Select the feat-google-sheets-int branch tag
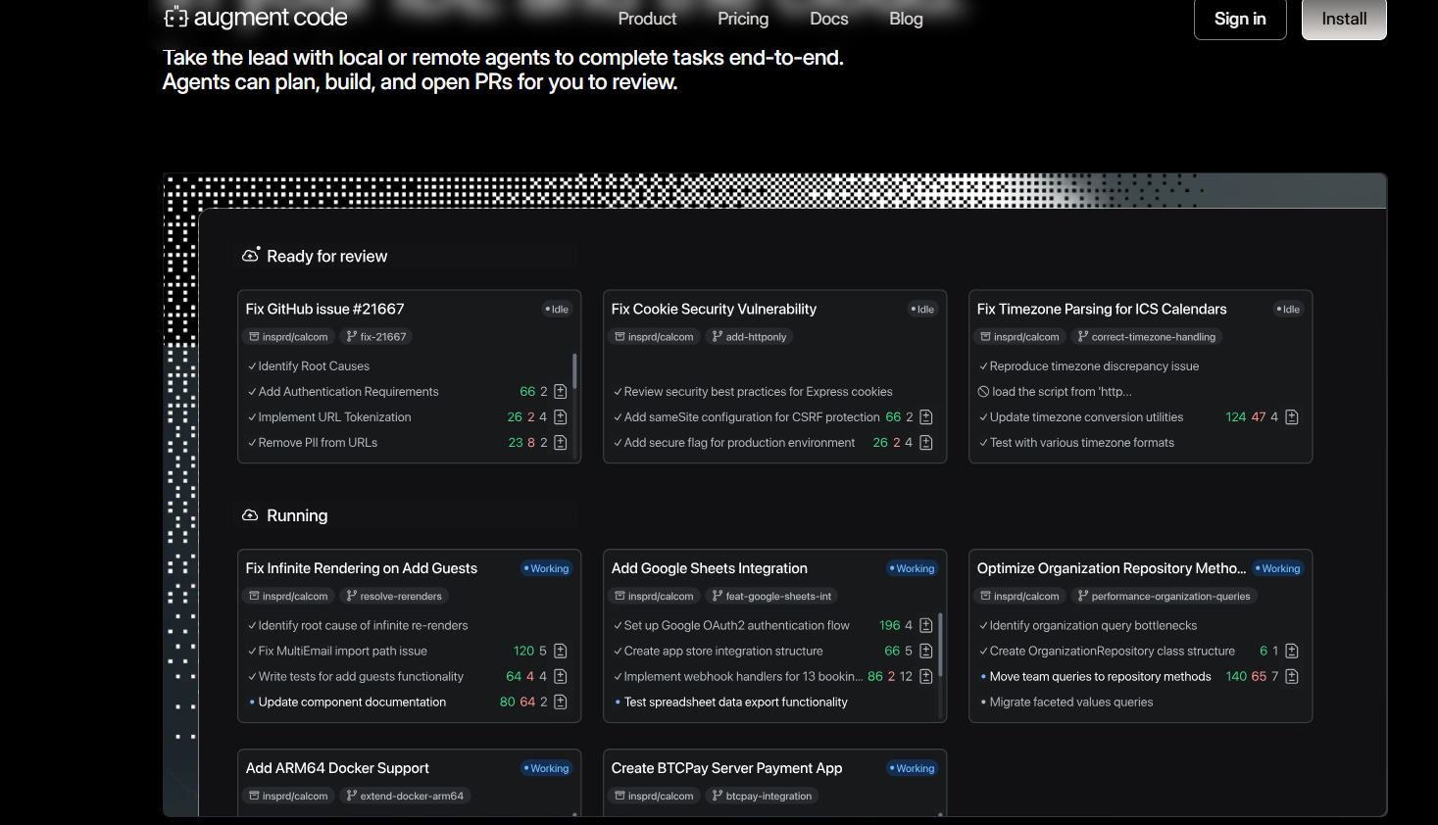This screenshot has width=1438, height=825. (771, 597)
